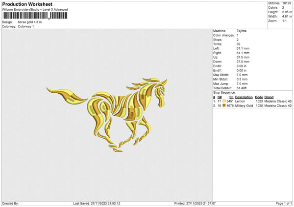Click the Up measurement 37.5 mm
The width and height of the screenshot is (294, 207).
243,57
